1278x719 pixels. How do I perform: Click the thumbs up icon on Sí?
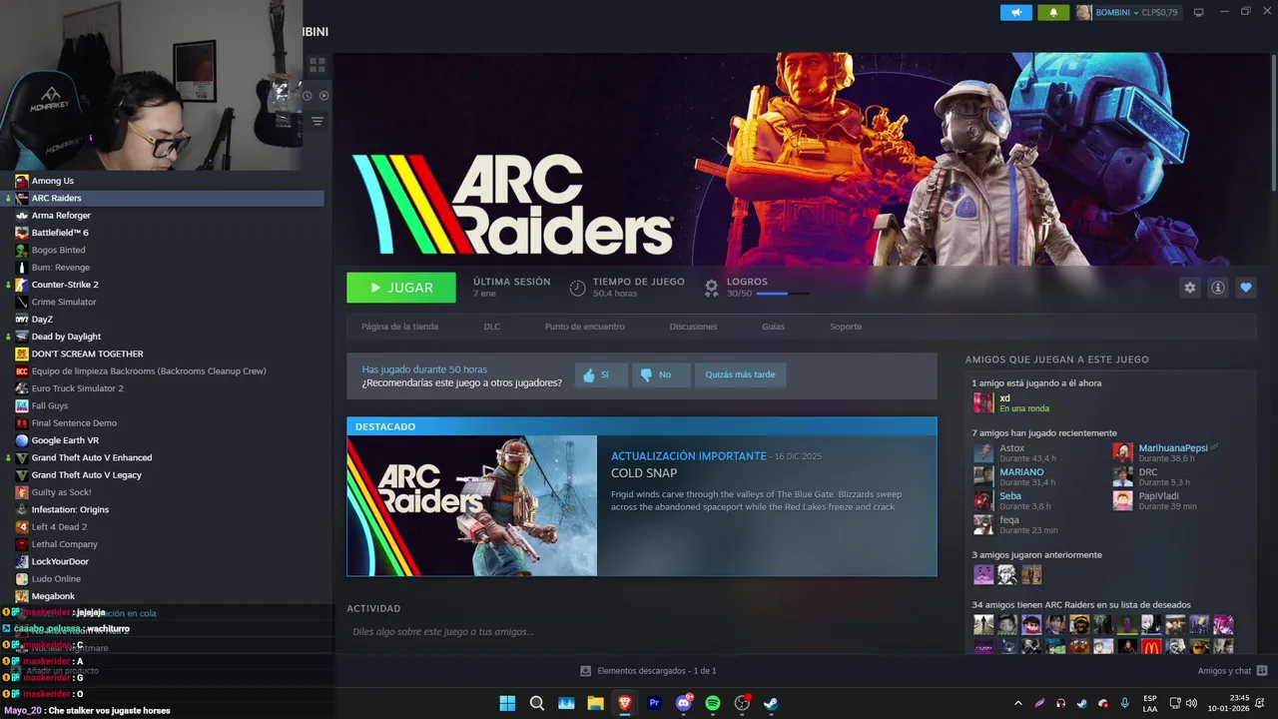click(589, 375)
